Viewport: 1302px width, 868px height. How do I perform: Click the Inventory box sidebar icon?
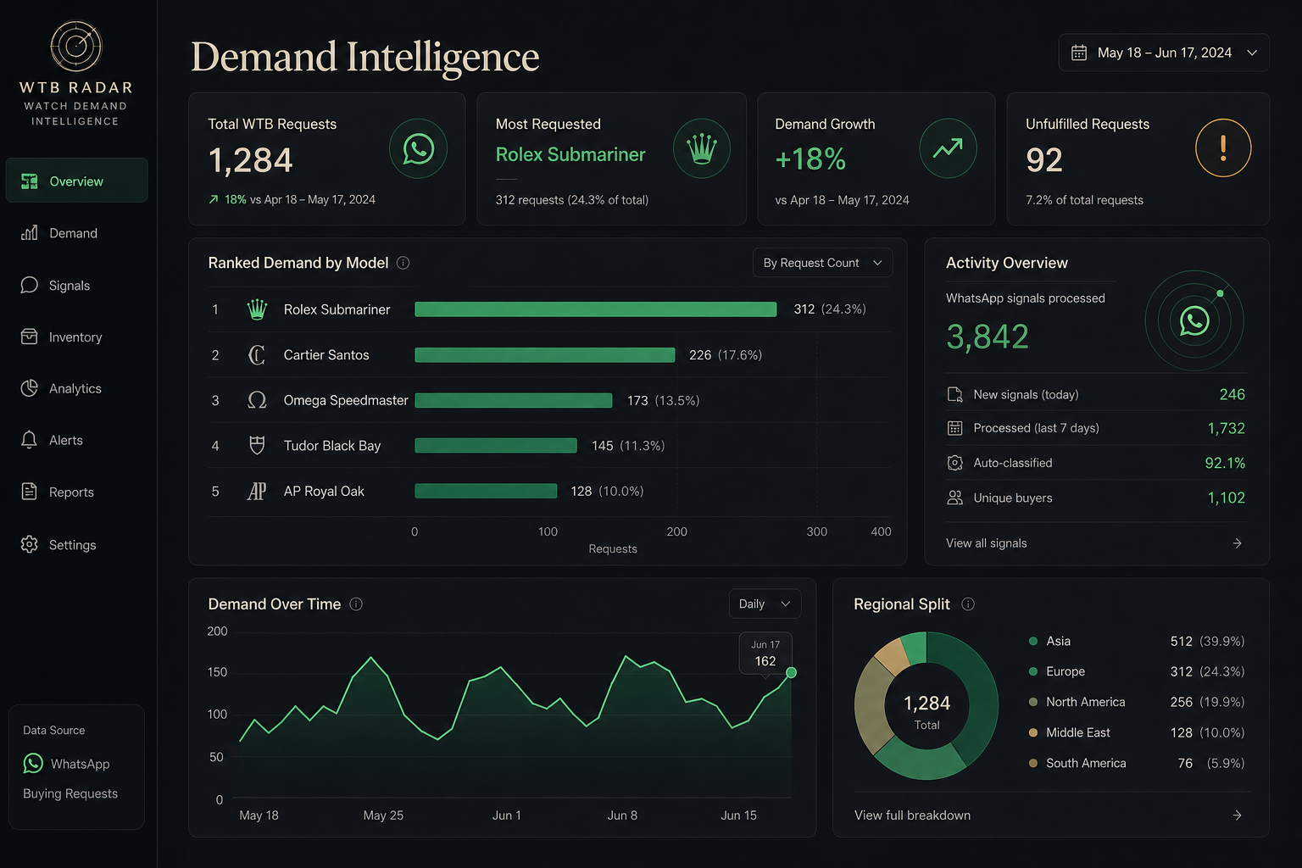[x=30, y=337]
